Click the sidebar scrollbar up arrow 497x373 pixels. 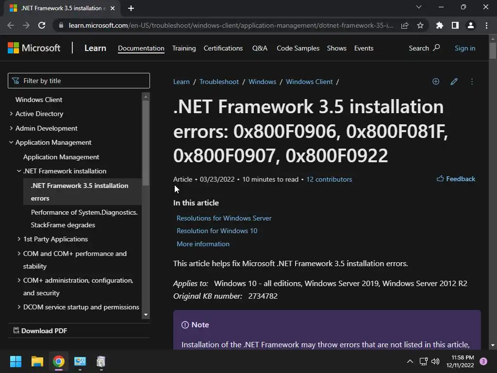(146, 97)
